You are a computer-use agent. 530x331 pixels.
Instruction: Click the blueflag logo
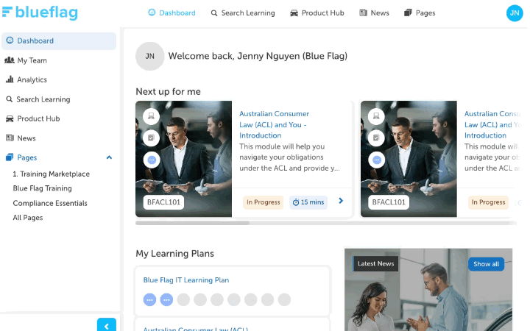40,13
